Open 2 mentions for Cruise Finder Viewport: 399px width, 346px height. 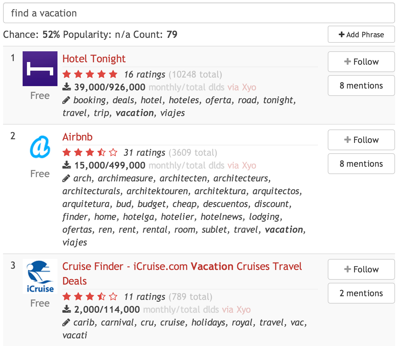(361, 293)
